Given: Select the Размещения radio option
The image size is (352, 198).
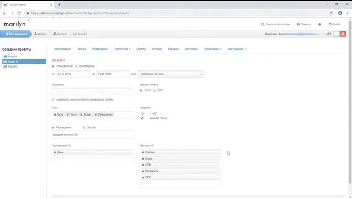Looking at the screenshot, I should [53, 127].
